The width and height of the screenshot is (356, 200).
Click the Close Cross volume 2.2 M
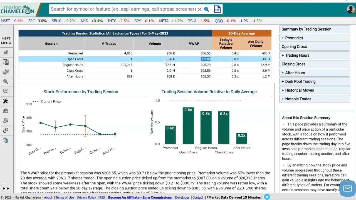171,71
